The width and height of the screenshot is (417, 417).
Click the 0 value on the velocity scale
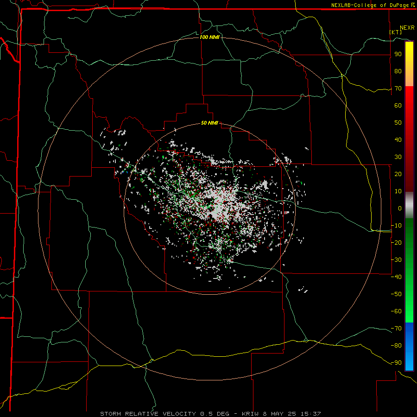point(400,208)
